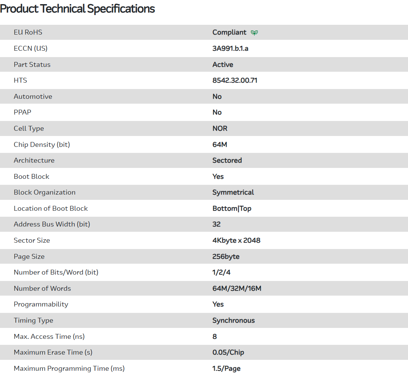Click the Address Bus Width label
This screenshot has width=408, height=376.
pos(52,224)
